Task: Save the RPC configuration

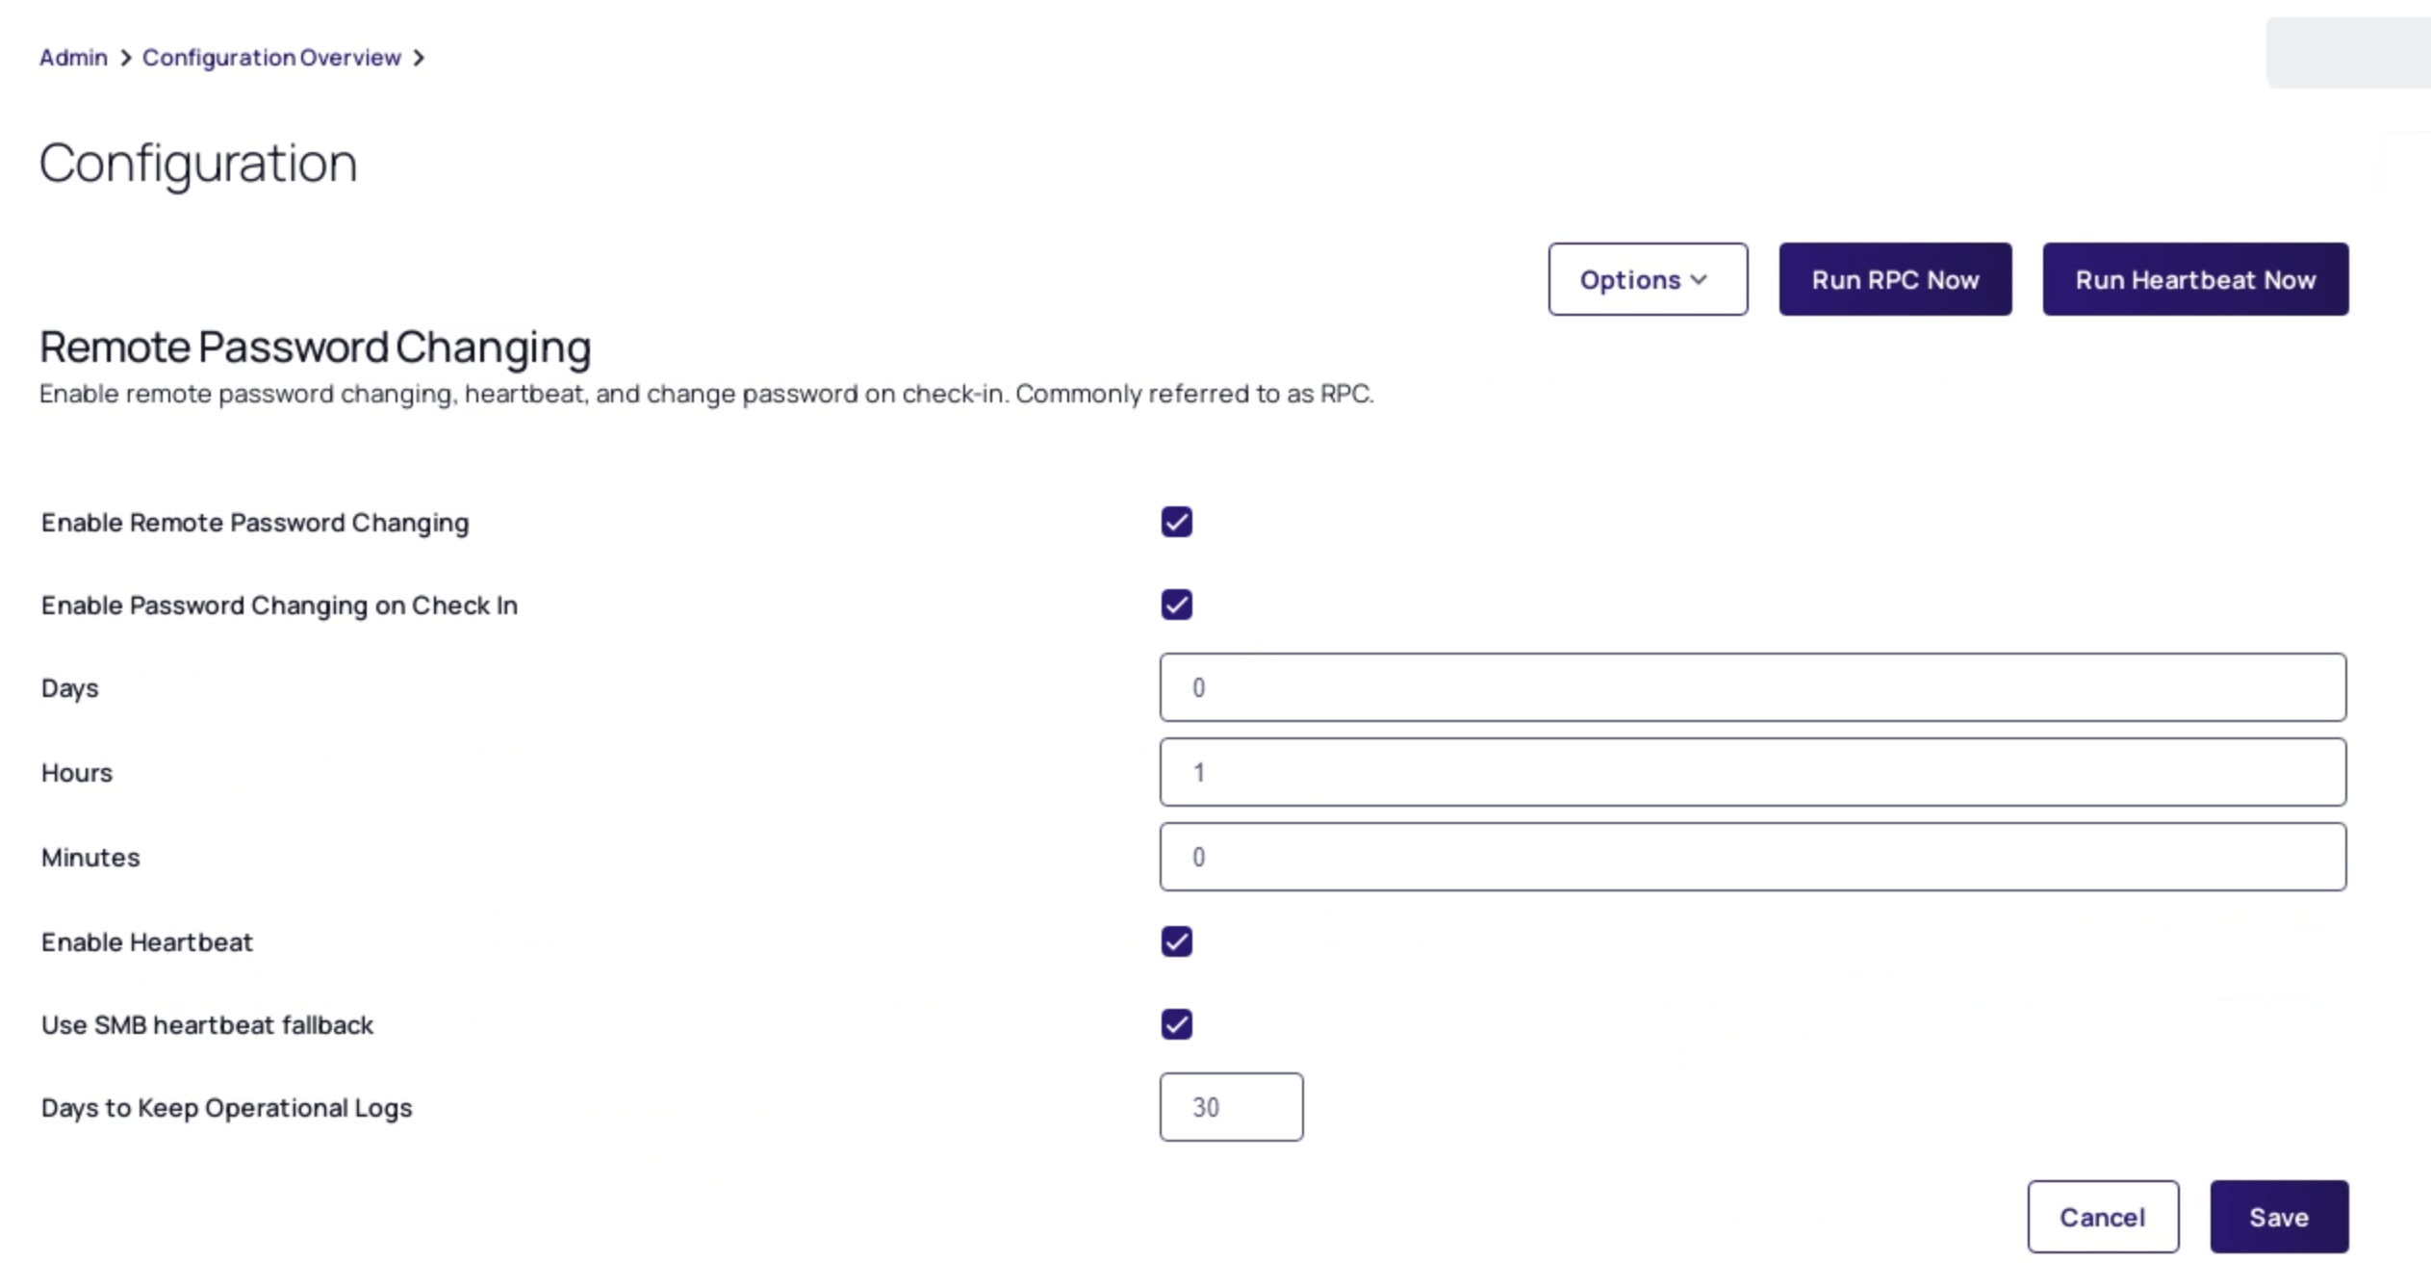Action: click(x=2278, y=1217)
